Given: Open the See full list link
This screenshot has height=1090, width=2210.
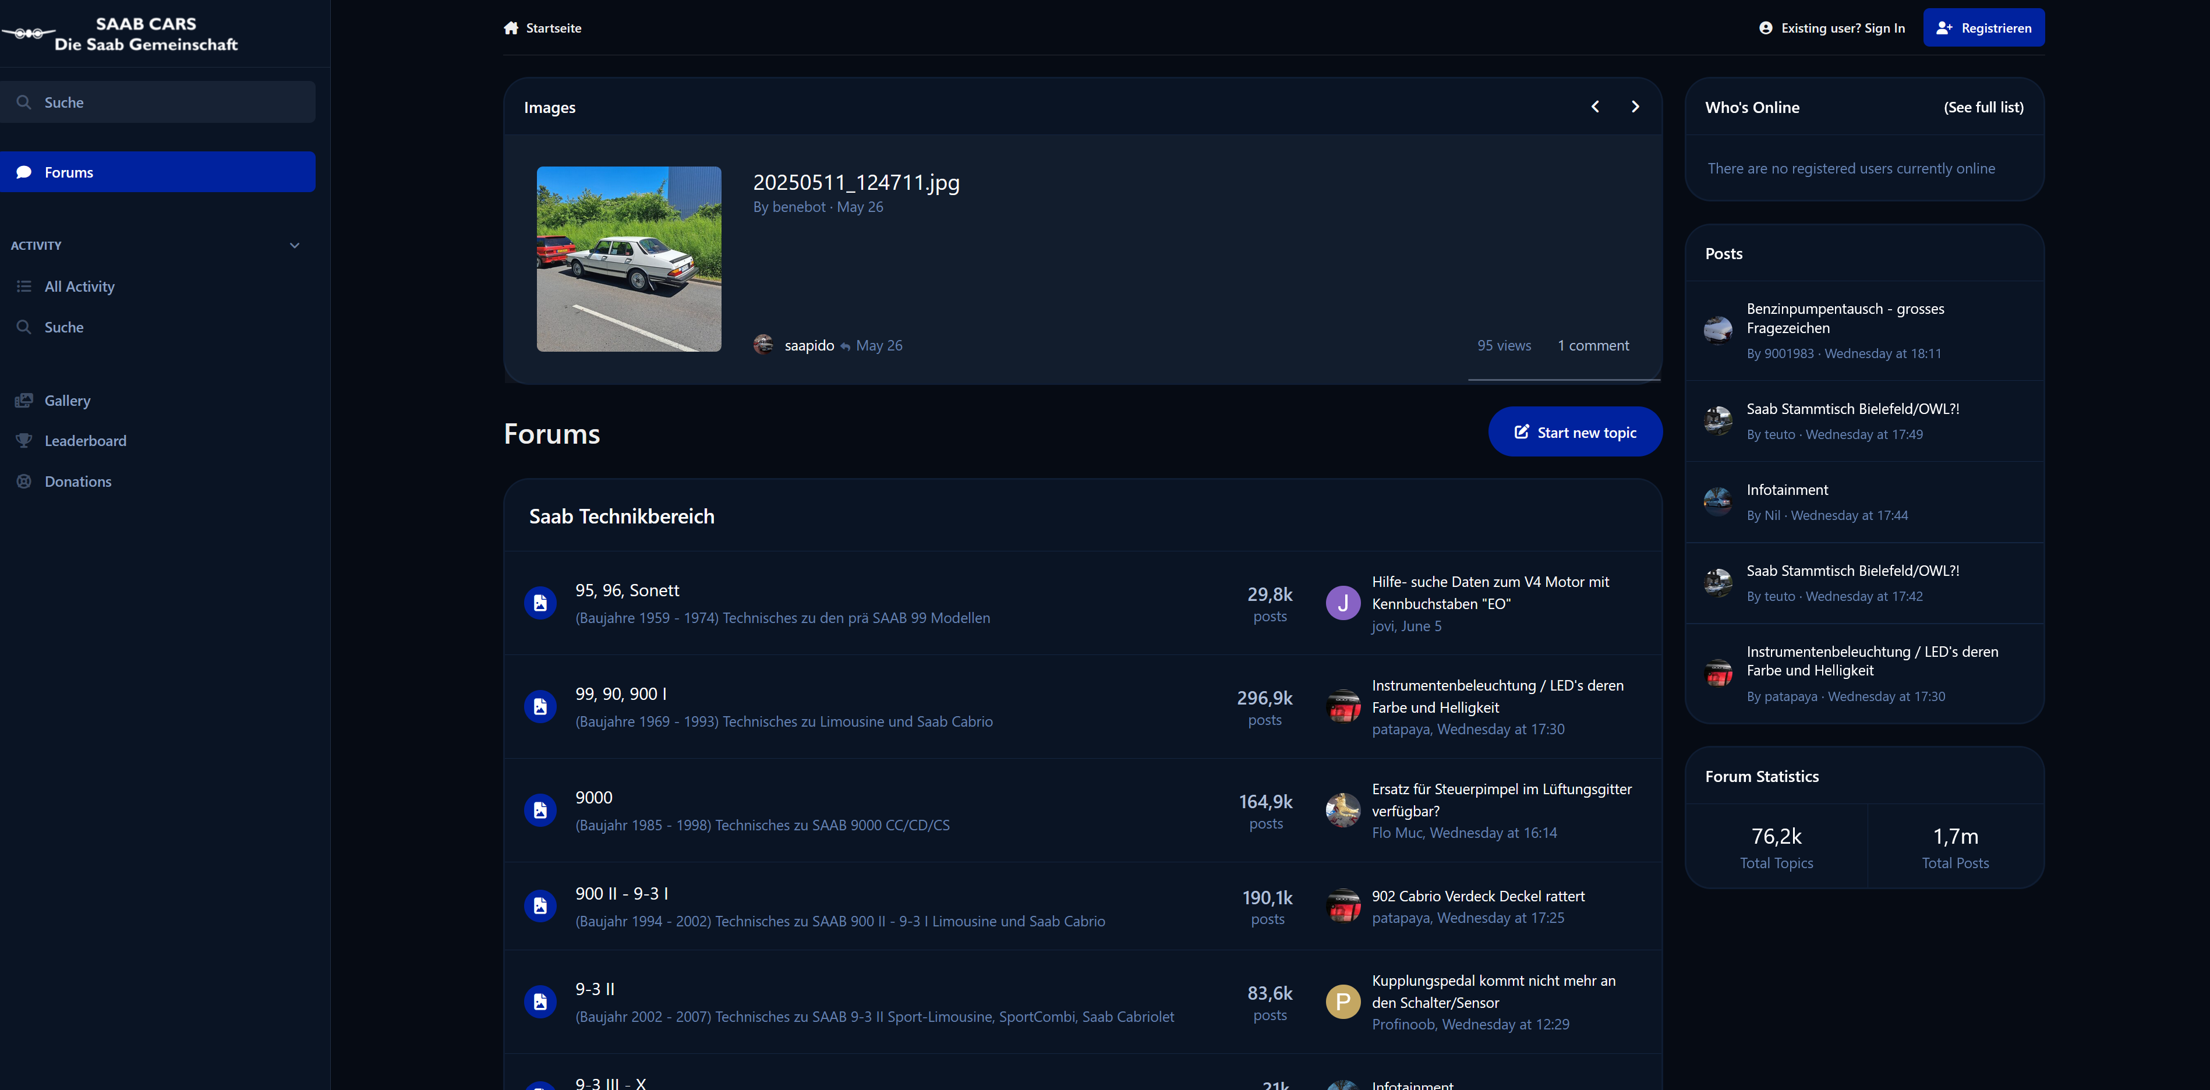Looking at the screenshot, I should point(1983,107).
